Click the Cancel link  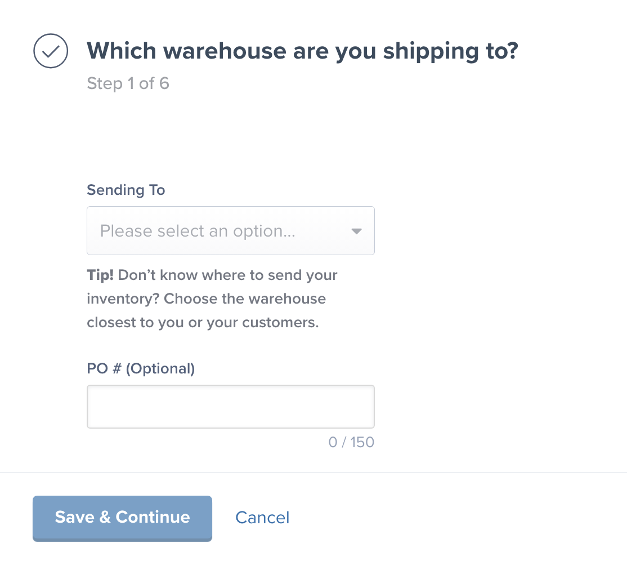[x=262, y=518]
